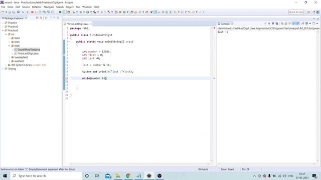Collapse all in Package Explorer toolbar
This screenshot has width=321, height=180.
pos(37,18)
